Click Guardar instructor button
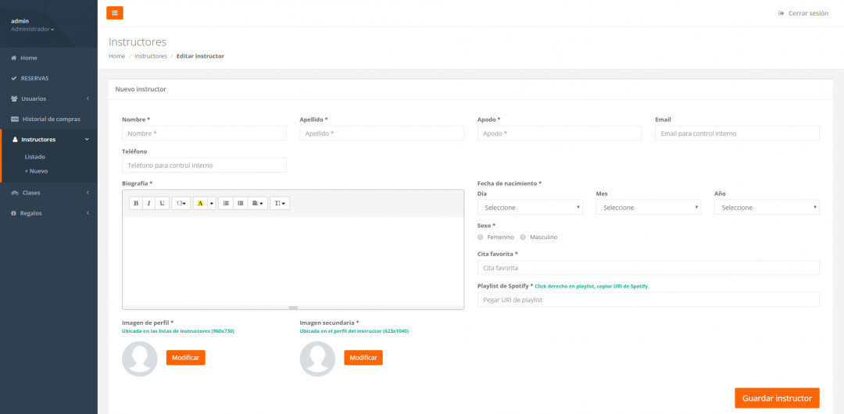 tap(776, 398)
